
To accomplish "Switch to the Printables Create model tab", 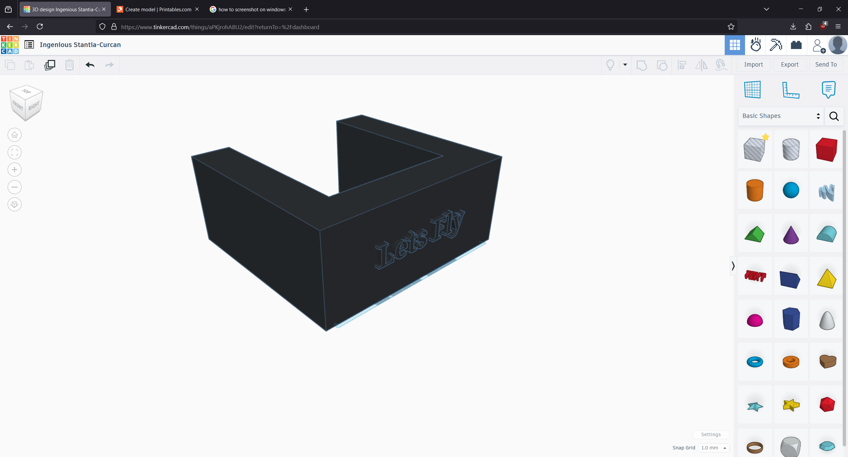I will pos(158,9).
